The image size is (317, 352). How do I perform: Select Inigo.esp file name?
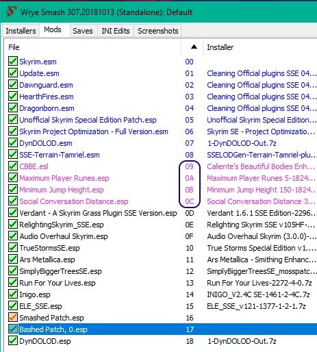coord(35,294)
